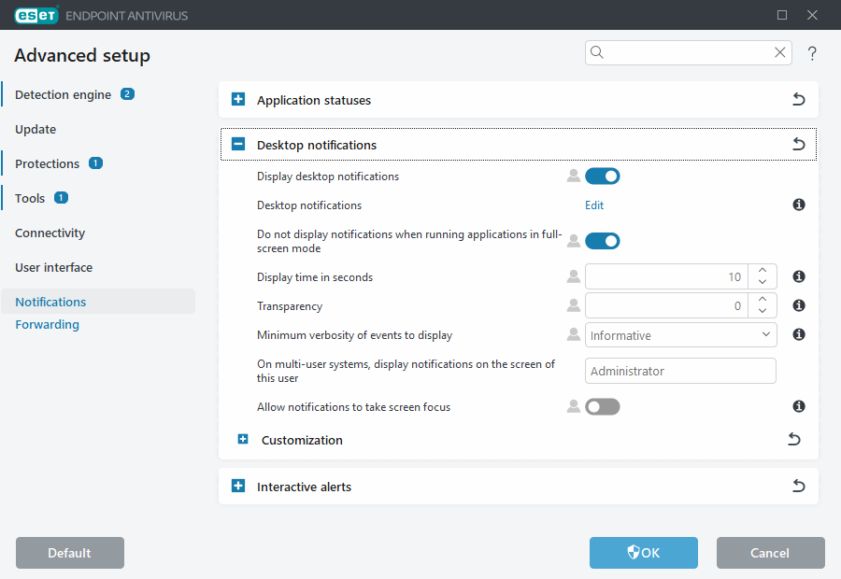This screenshot has height=579, width=841.
Task: Click the user icon beside Transparency setting
Action: pos(573,305)
